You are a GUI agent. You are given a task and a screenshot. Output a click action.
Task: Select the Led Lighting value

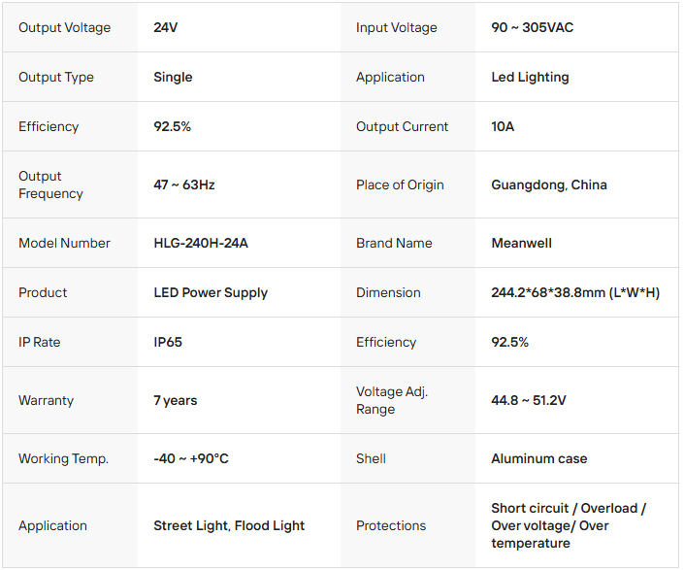530,77
